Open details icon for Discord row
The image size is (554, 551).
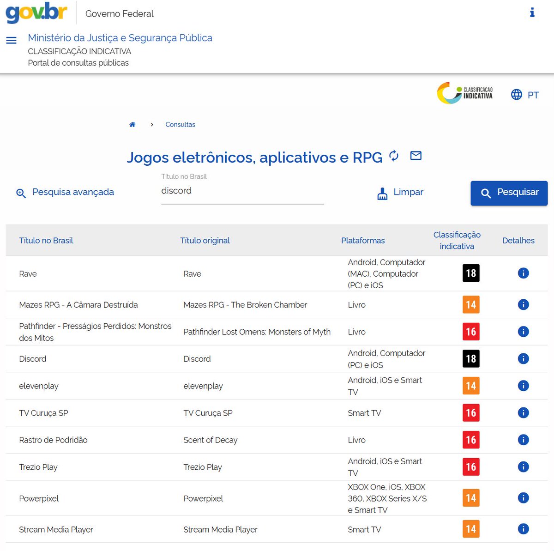tap(523, 358)
